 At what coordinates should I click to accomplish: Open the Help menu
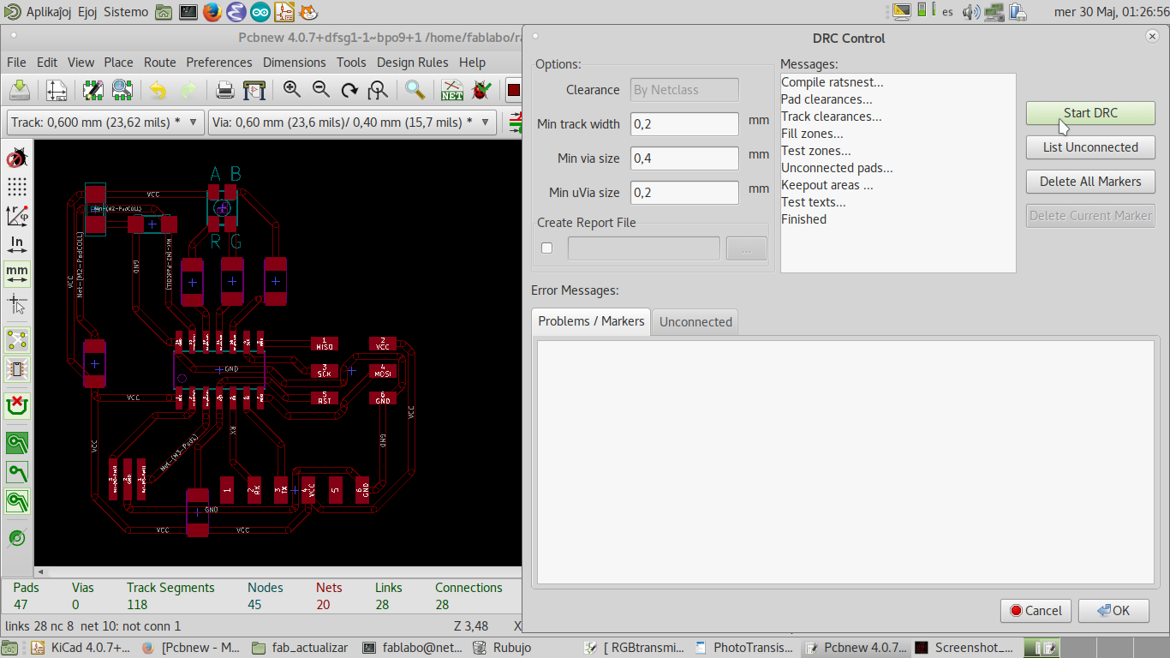tap(472, 63)
